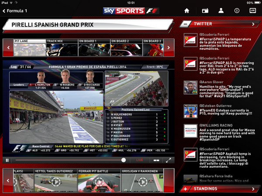Screen dimensions: 262x196
Task: Select 'S PEREZ' positions row
Action: click(x=136, y=118)
